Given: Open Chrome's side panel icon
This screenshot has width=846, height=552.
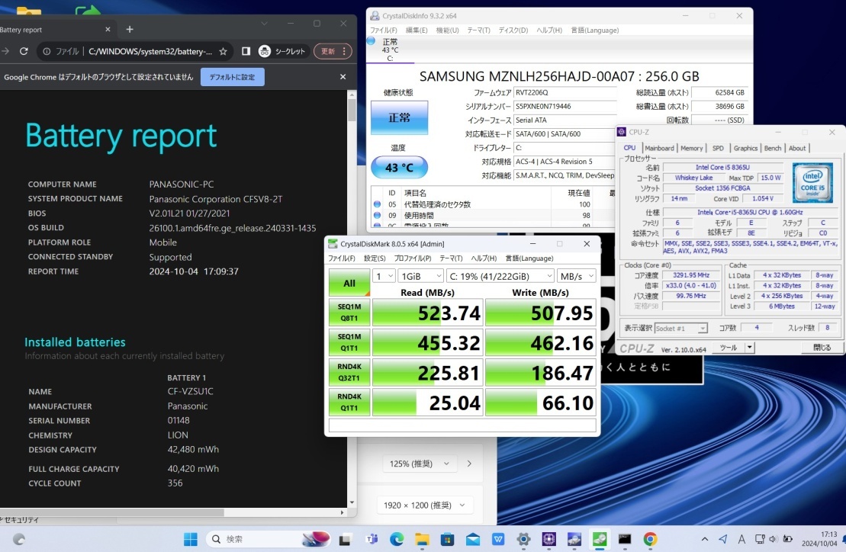Looking at the screenshot, I should coord(246,51).
